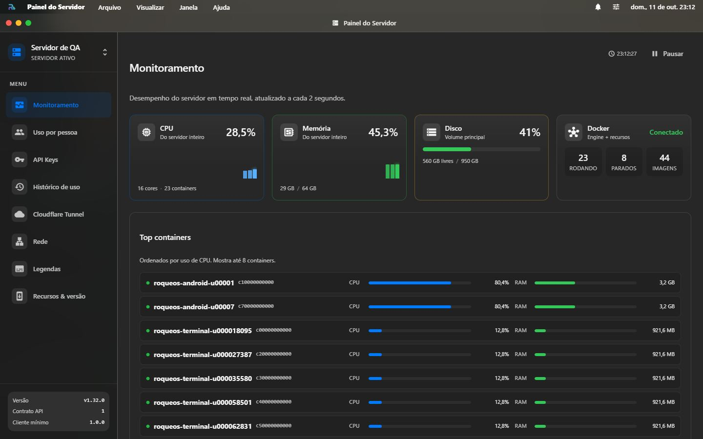703x439 pixels.
Task: Click the Legendas sidebar icon
Action: 20,269
